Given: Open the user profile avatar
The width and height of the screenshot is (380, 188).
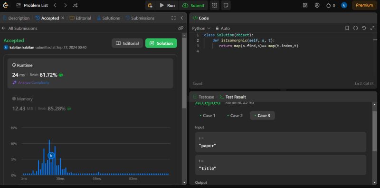Looking at the screenshot, I should coord(344,5).
